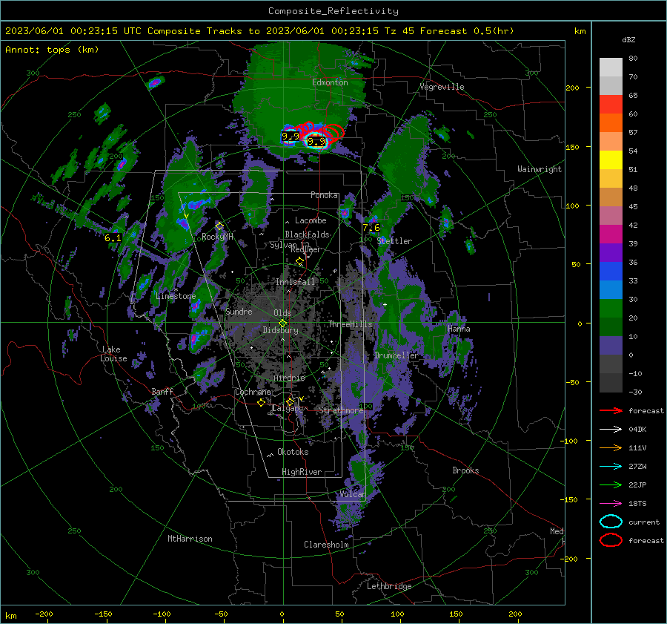The width and height of the screenshot is (667, 624).
Task: Click the yellow diamond marker at RedDeer
Action: click(x=300, y=260)
